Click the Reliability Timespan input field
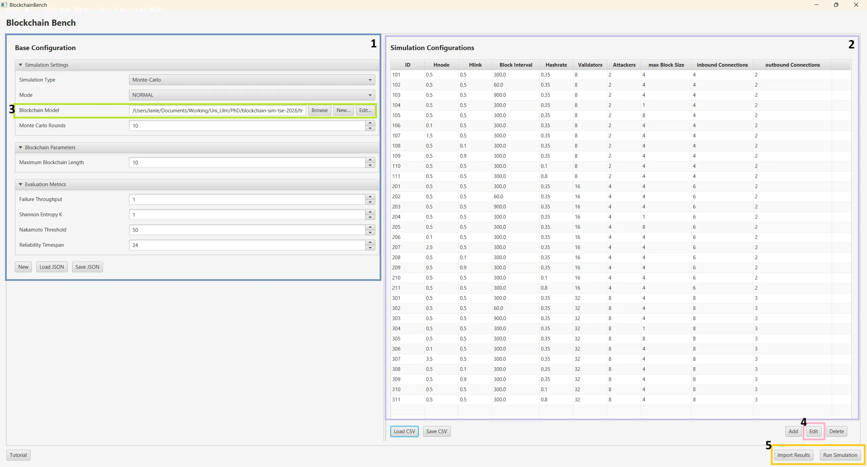Screen dimensions: 867x467 point(247,245)
